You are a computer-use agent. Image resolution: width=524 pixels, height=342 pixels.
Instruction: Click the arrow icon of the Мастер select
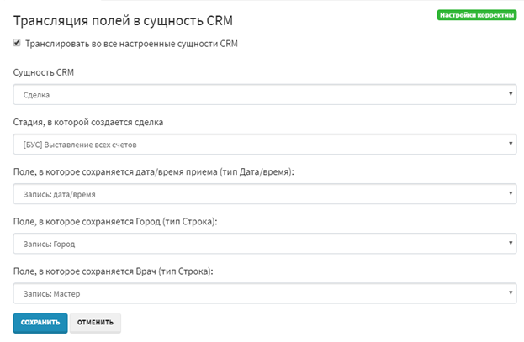click(x=511, y=293)
